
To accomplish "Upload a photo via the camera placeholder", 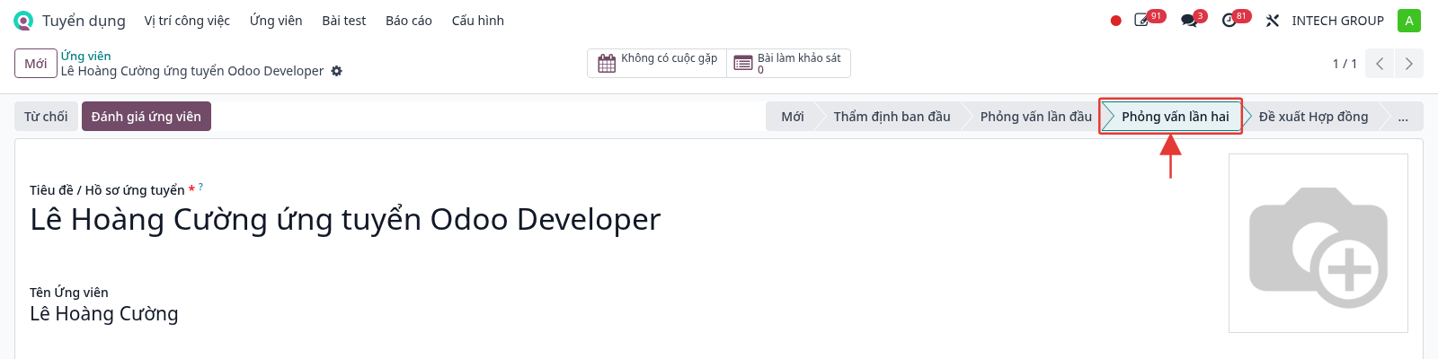I will [x=1318, y=243].
